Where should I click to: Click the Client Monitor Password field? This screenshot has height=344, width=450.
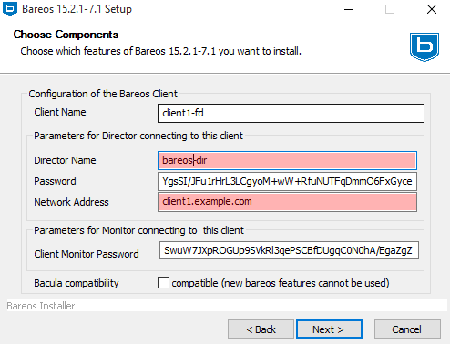pos(289,250)
